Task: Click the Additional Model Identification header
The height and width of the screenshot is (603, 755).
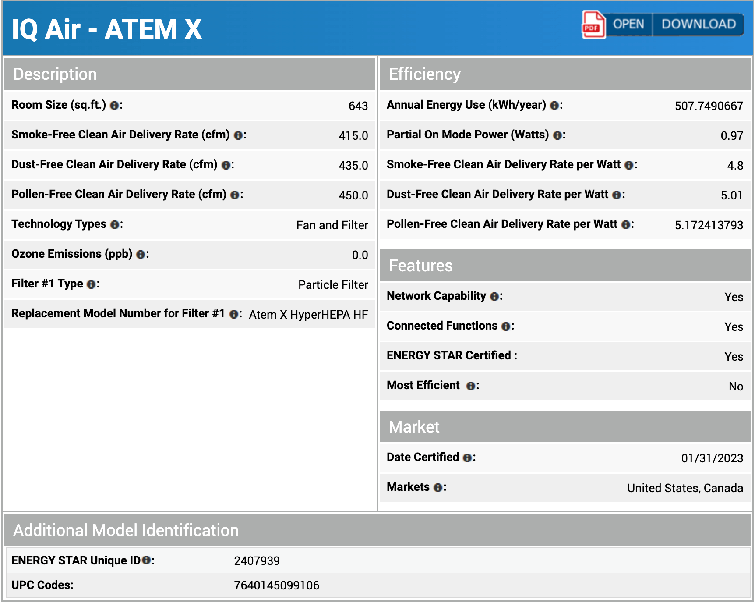Action: (377, 530)
